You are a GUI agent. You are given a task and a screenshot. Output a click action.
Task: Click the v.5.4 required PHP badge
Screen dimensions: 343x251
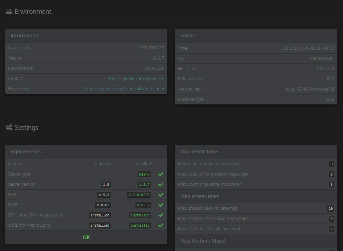click(x=104, y=195)
